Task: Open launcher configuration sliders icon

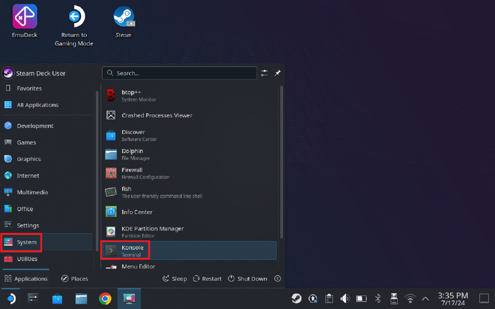Action: (264, 73)
